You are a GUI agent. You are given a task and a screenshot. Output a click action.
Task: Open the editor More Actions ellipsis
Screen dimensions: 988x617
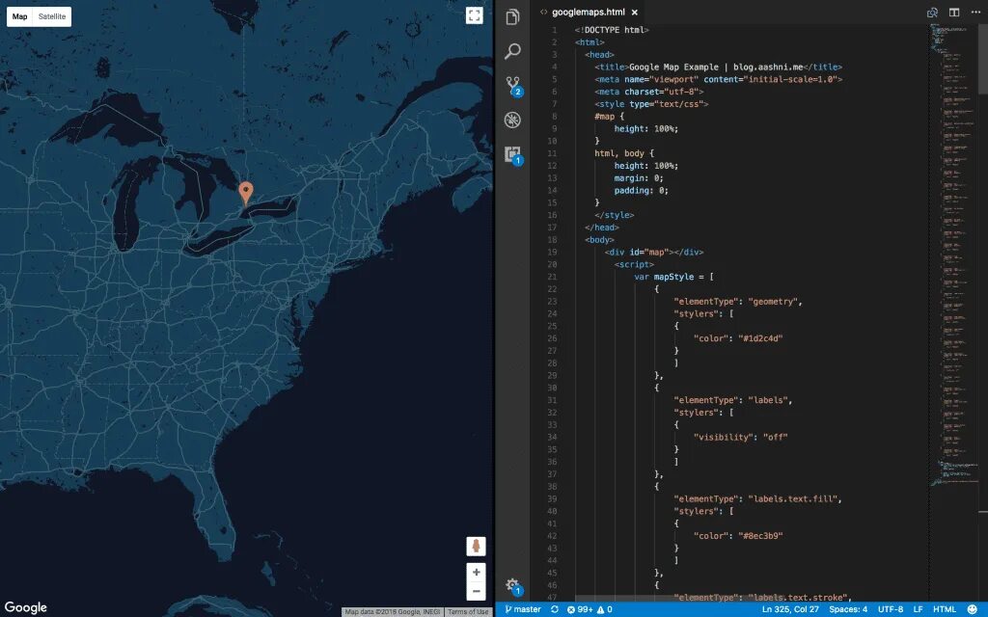pos(975,13)
